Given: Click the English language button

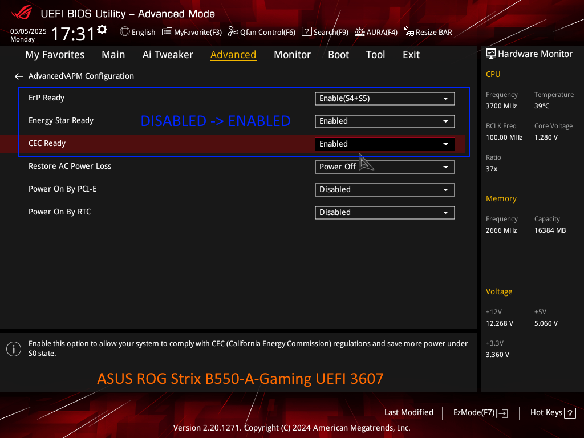Looking at the screenshot, I should [x=138, y=32].
